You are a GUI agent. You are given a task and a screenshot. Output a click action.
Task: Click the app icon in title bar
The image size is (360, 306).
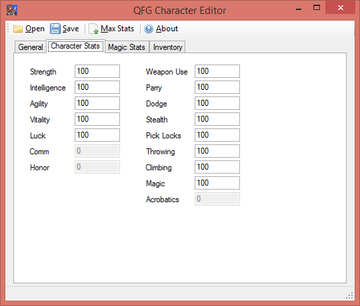tap(12, 10)
